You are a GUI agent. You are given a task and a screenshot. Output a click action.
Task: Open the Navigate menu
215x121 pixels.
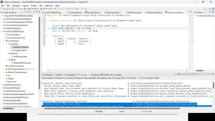pyautogui.click(x=16, y=6)
